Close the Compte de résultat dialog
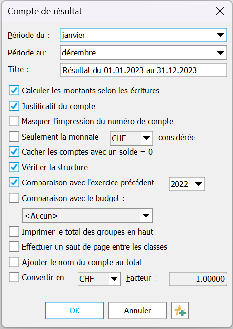The width and height of the screenshot is (233, 329). tap(220, 11)
